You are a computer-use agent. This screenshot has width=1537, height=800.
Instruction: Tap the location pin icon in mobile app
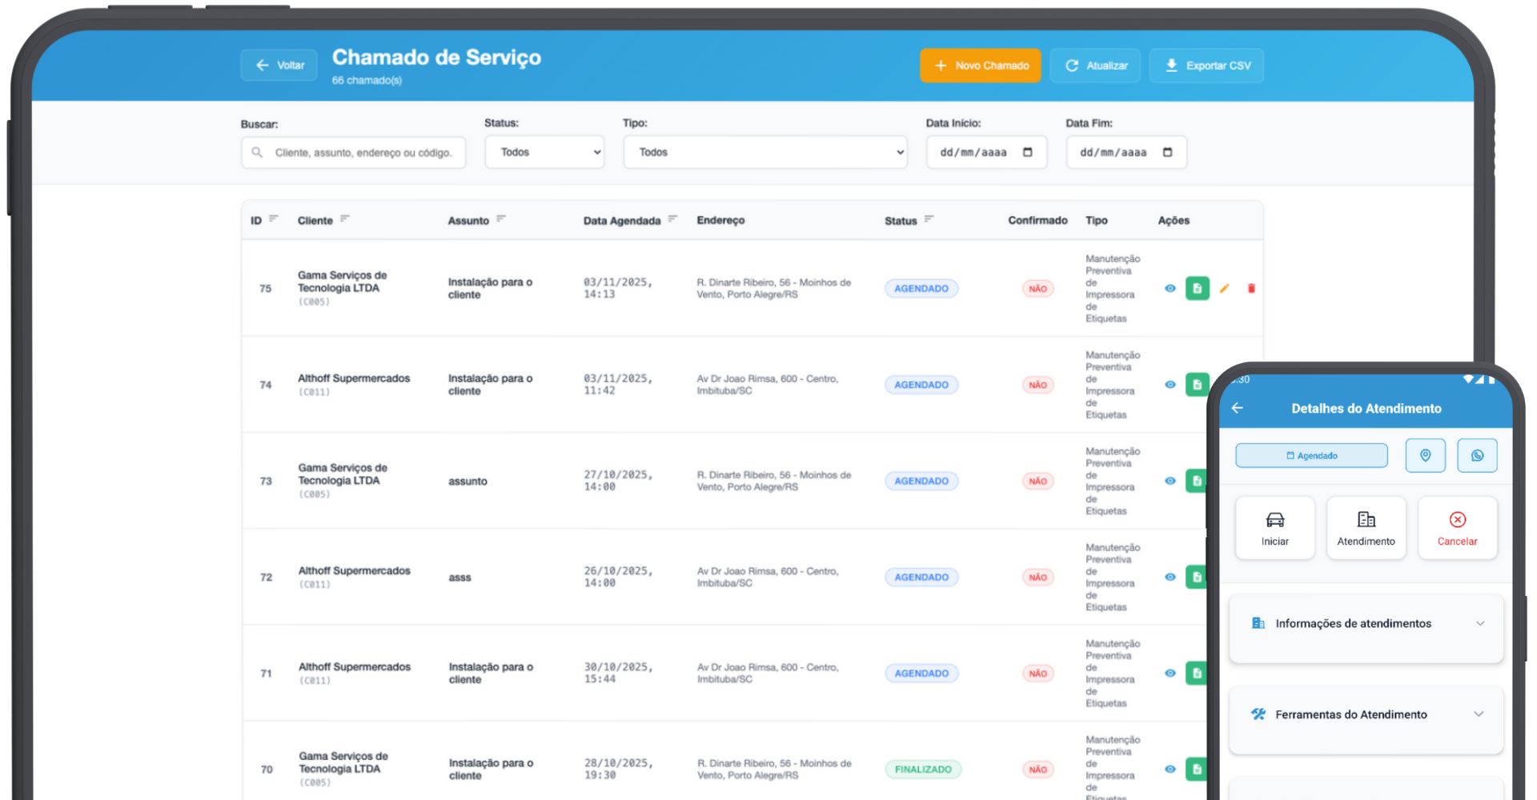[x=1425, y=455]
